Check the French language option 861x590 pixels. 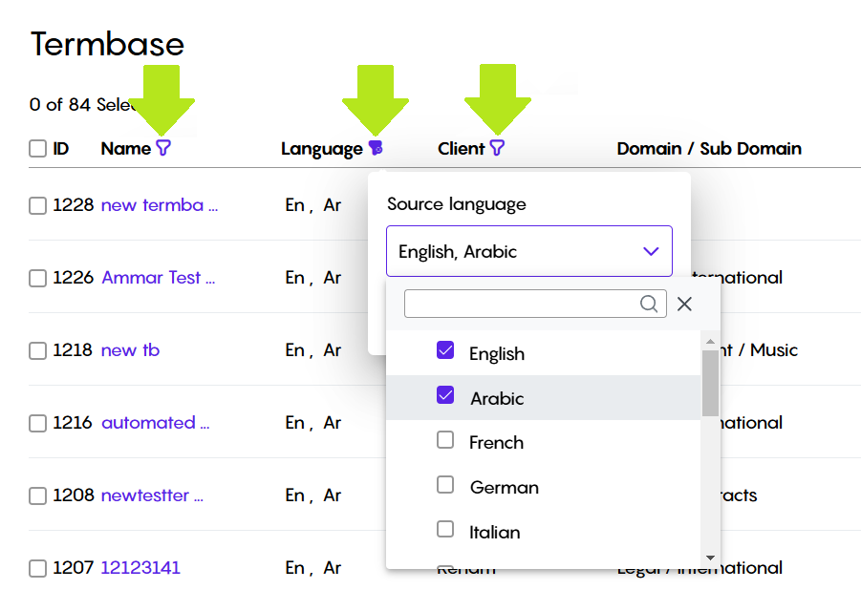[445, 439]
